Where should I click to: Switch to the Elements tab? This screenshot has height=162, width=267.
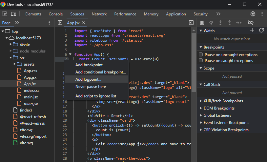coord(33,14)
